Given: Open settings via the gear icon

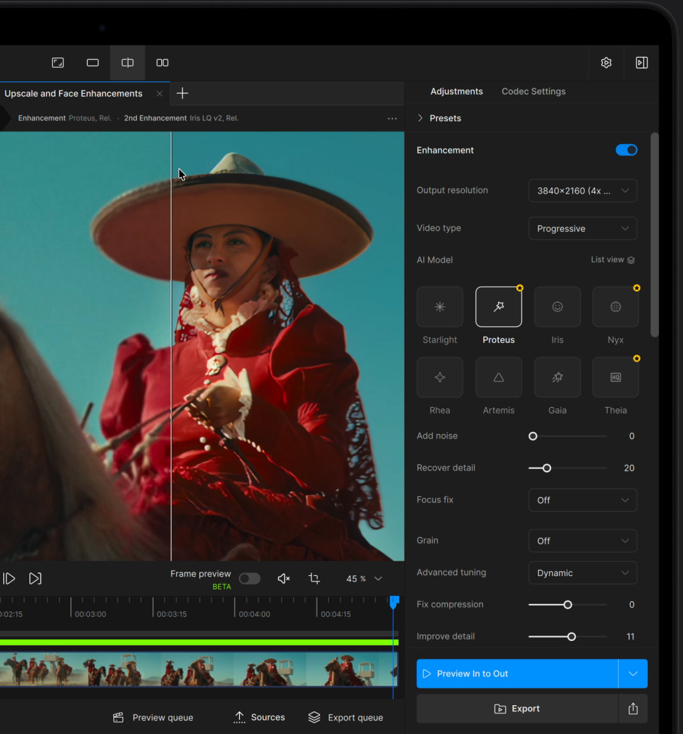Looking at the screenshot, I should click(x=606, y=62).
